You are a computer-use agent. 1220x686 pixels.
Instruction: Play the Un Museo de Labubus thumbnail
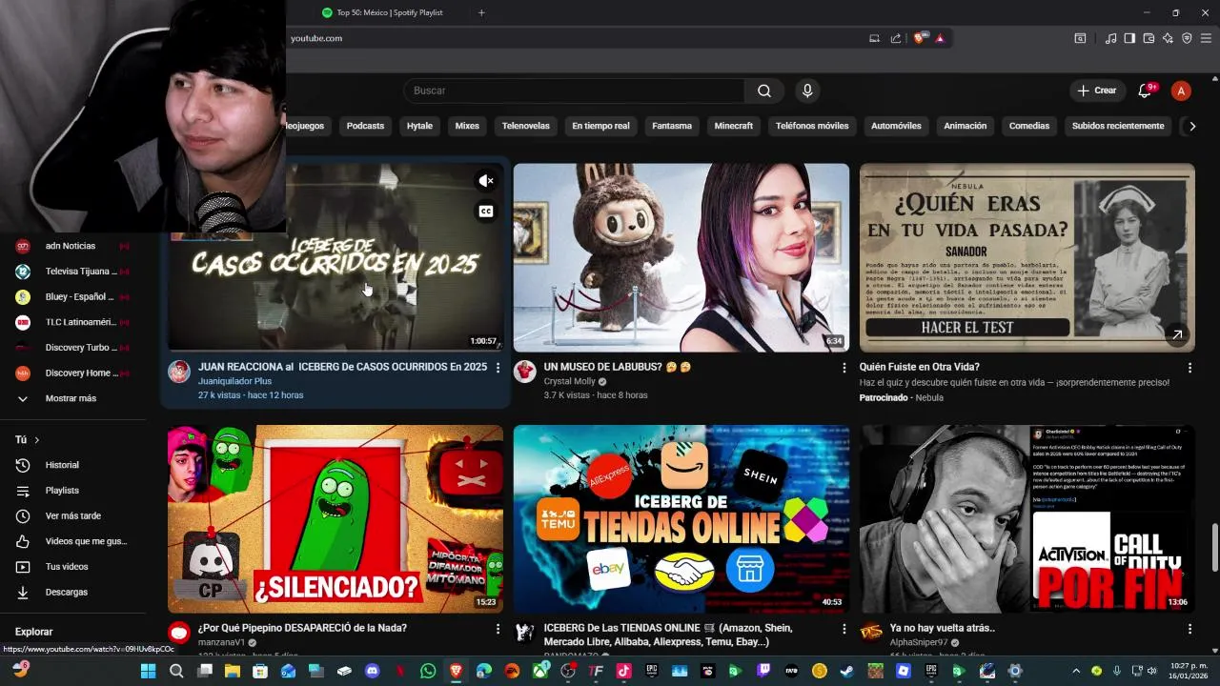[x=681, y=257]
